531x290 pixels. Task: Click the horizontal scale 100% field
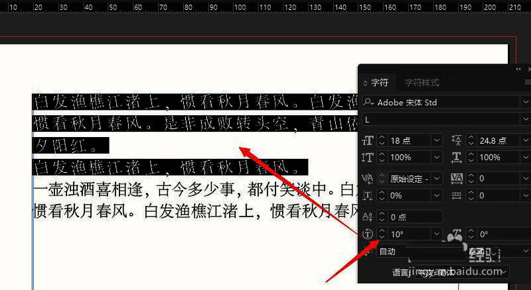tap(498, 158)
